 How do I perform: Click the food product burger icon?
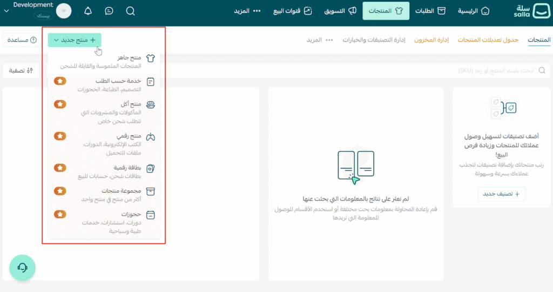151,105
